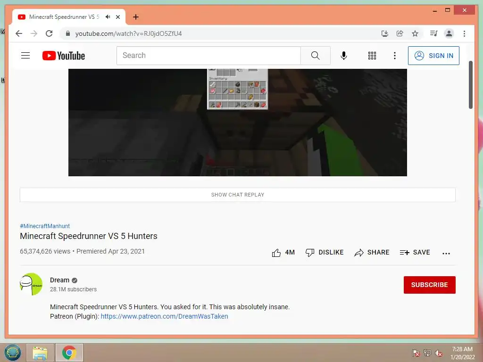
Task: Open the network tray icon
Action: pyautogui.click(x=427, y=353)
